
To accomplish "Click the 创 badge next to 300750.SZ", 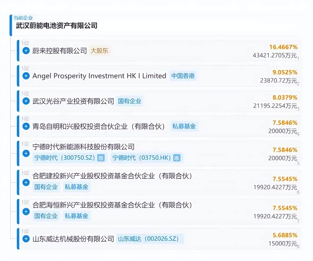I will click(101, 158).
